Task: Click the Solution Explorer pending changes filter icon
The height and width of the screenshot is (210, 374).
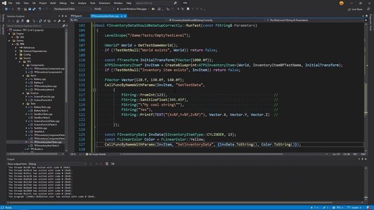Action: click(28, 21)
